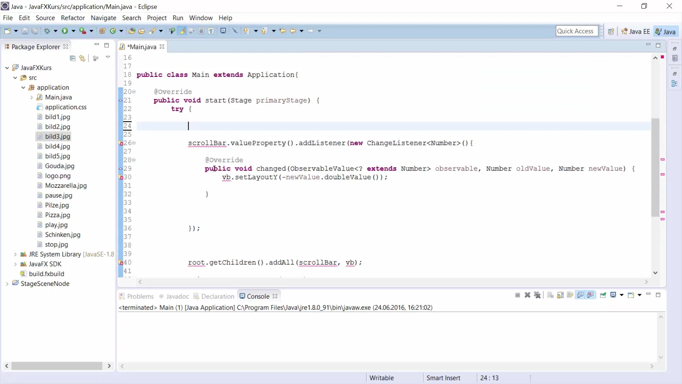
Task: Open the Navigate menu
Action: 103,18
